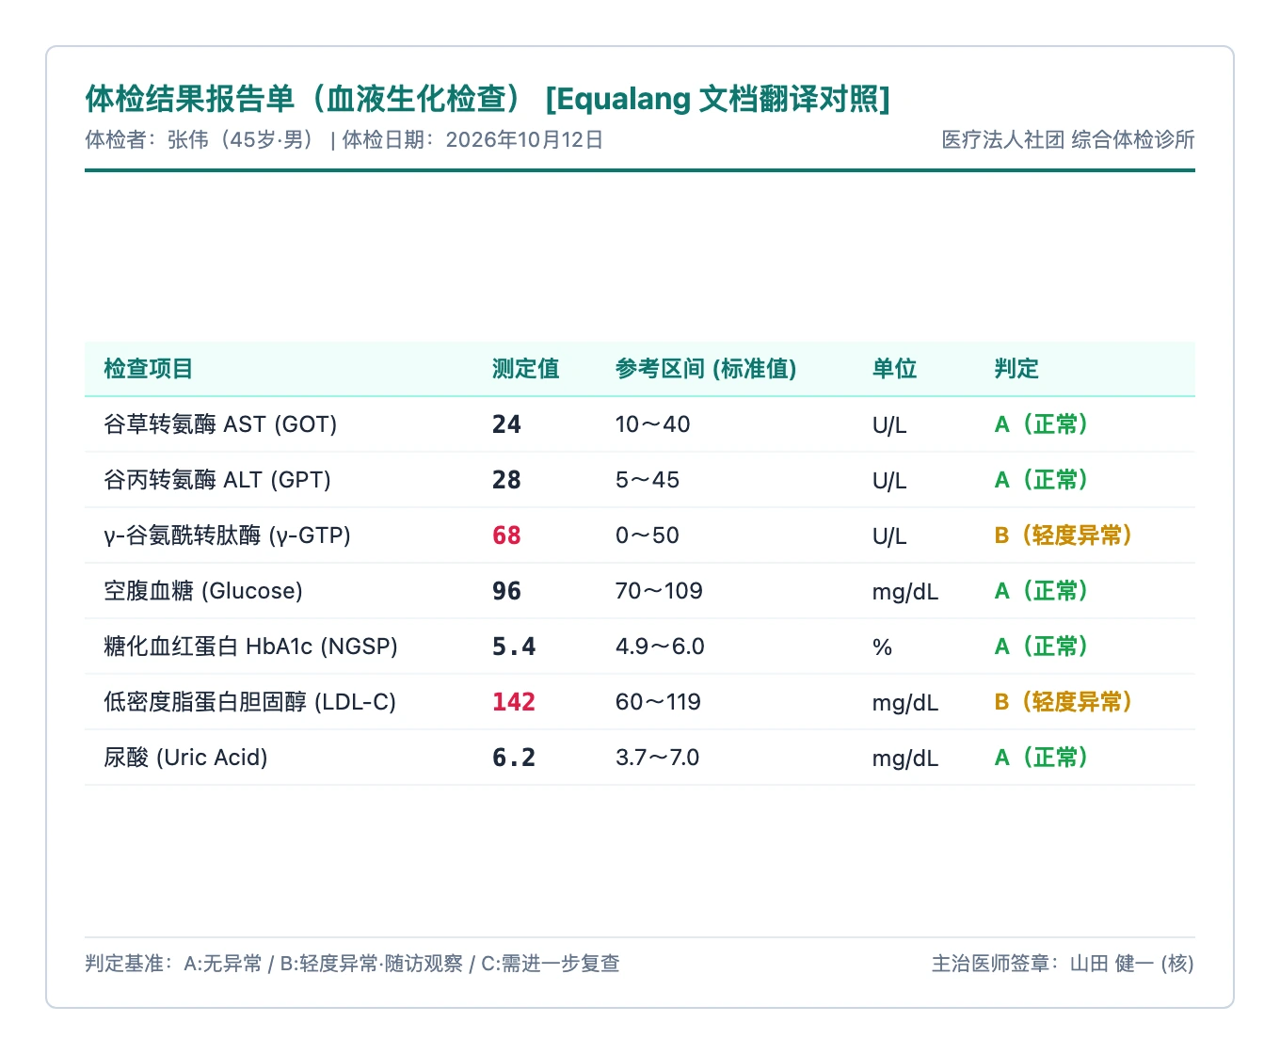This screenshot has height=1054, width=1280.
Task: Select the row 空腹血糖 (Glucose)
Action: pyautogui.click(x=640, y=591)
